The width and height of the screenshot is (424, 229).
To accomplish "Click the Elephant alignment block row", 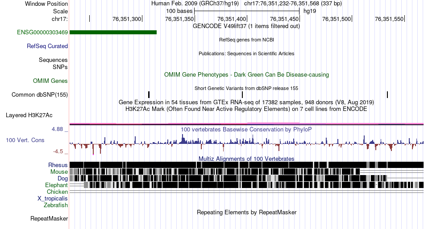I will tap(246, 185).
